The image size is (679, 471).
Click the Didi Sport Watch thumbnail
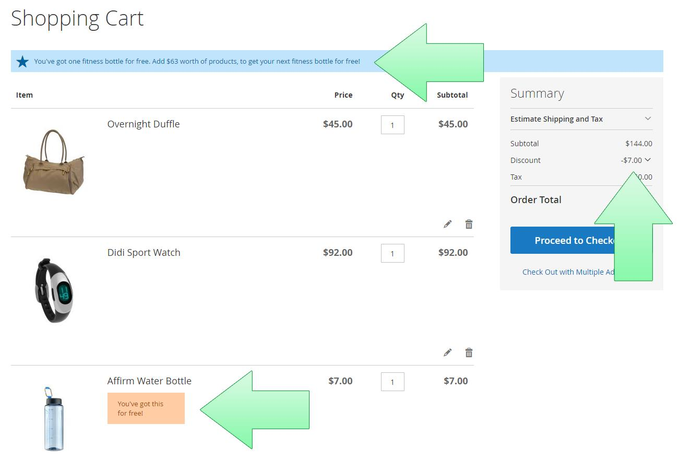54,290
